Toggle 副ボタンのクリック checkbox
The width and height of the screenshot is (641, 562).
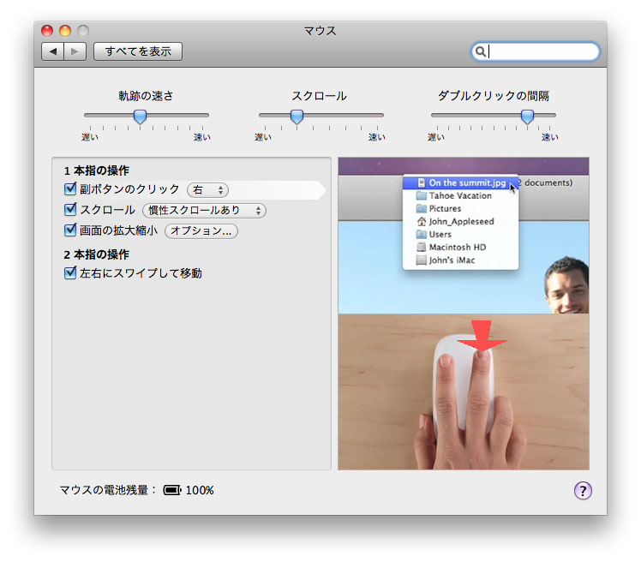coord(71,189)
